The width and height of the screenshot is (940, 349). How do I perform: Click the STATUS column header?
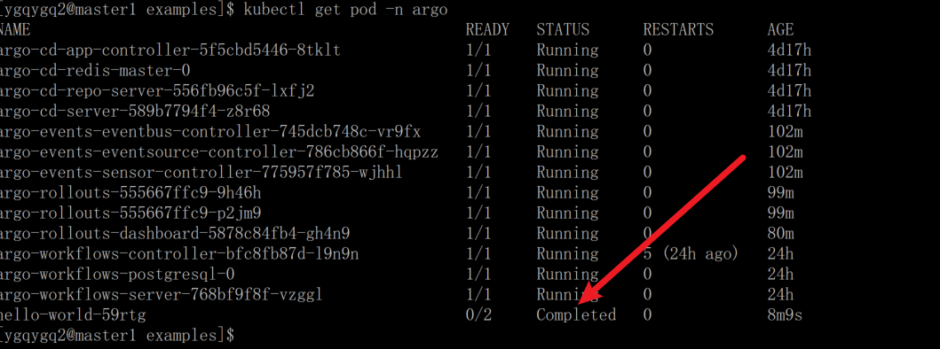(563, 29)
